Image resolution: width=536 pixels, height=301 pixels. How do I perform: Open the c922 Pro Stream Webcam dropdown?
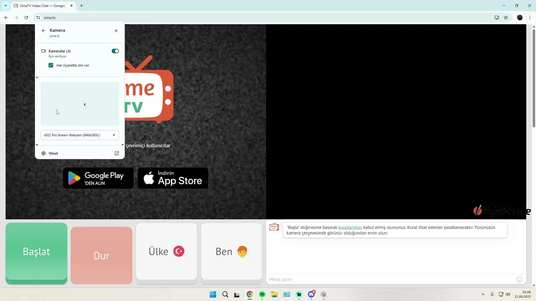(80, 135)
